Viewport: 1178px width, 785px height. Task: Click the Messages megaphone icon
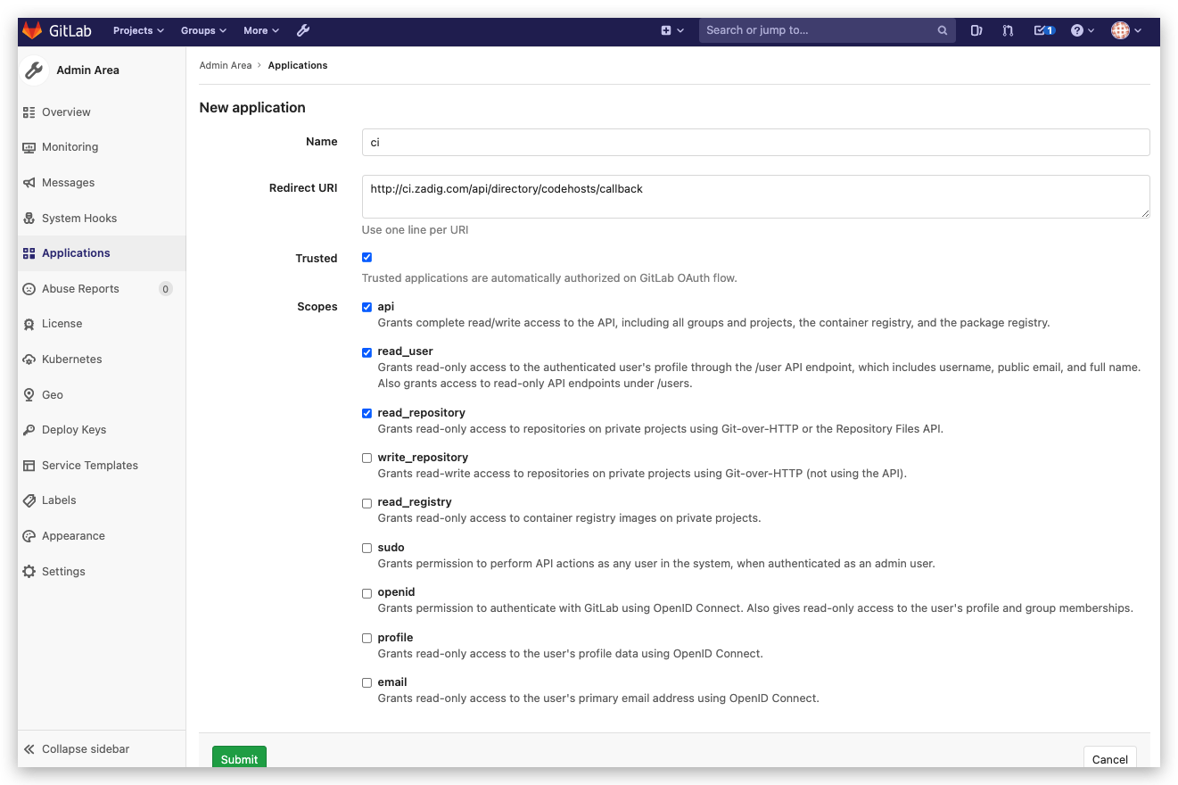[29, 183]
